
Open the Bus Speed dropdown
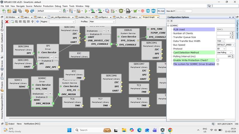[225, 45]
